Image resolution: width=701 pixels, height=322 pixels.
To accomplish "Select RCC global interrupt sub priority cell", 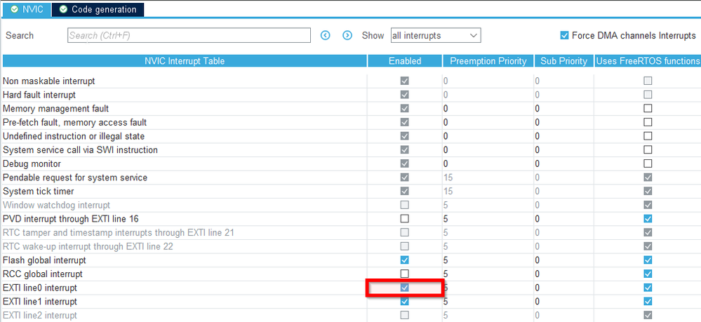I will click(x=563, y=274).
